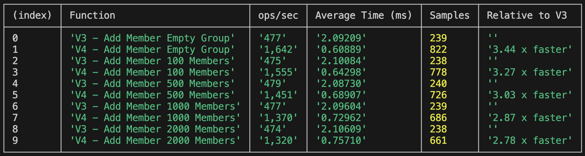Screen dimensions: 585x156
Task: Select the '1,320' ops/sec value
Action: pyautogui.click(x=278, y=141)
